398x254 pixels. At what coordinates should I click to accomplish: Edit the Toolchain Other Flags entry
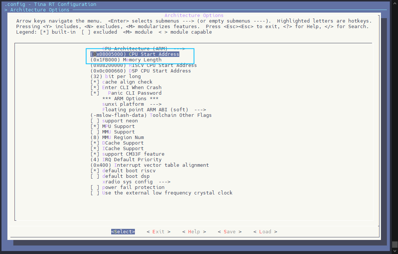pos(151,115)
